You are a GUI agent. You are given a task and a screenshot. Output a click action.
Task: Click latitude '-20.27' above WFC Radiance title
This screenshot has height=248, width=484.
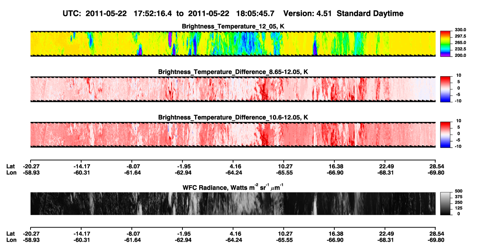point(31,166)
